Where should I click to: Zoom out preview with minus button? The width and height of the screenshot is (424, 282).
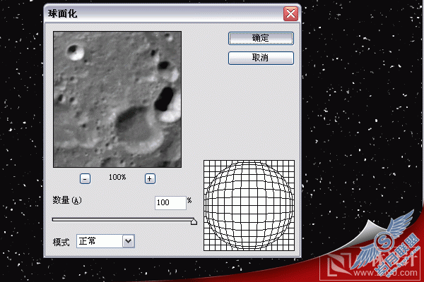pyautogui.click(x=86, y=178)
